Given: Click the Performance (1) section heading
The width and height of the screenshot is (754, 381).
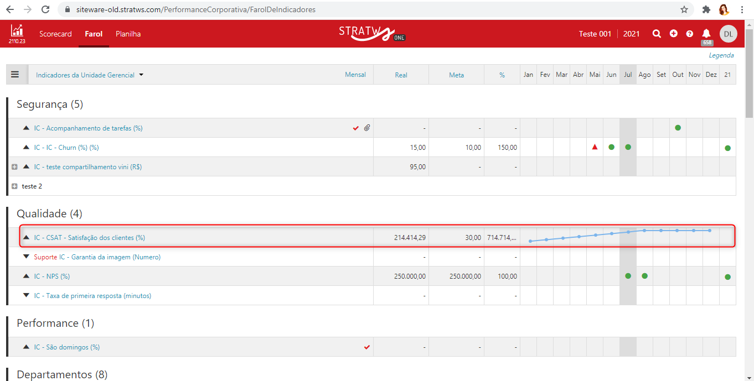Looking at the screenshot, I should point(55,323).
